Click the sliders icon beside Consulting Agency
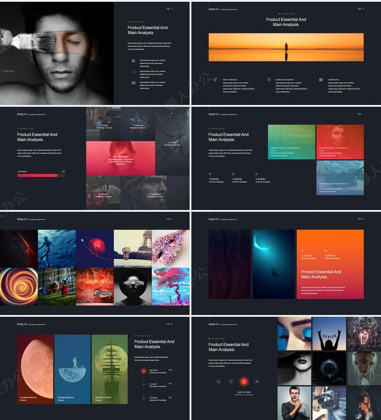This screenshot has width=381, height=420. 269,80
